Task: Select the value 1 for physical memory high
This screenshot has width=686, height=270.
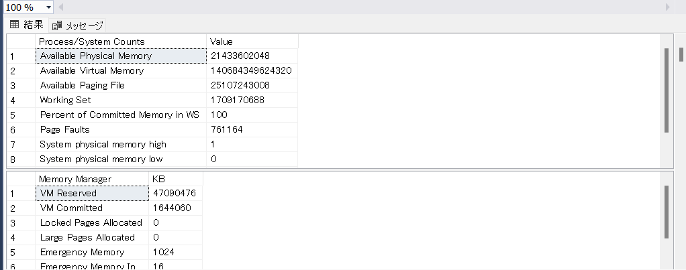Action: tap(252, 144)
